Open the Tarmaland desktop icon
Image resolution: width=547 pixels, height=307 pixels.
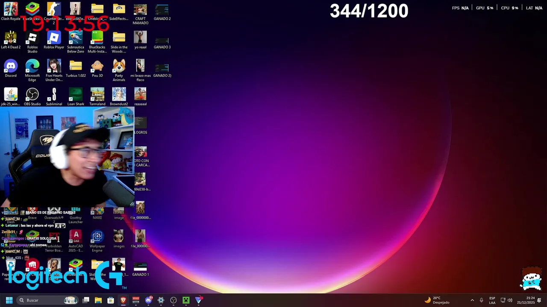click(97, 97)
